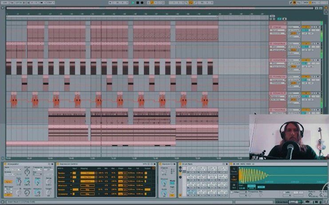Open 3 Drum Rack Track Volume dropdown
329x205 pixels.
(278, 50)
